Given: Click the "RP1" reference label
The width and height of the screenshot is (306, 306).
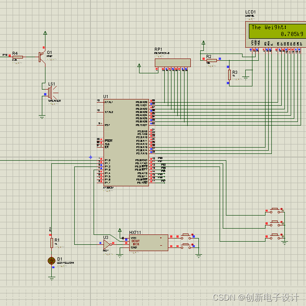Looking at the screenshot, I should [x=158, y=49].
